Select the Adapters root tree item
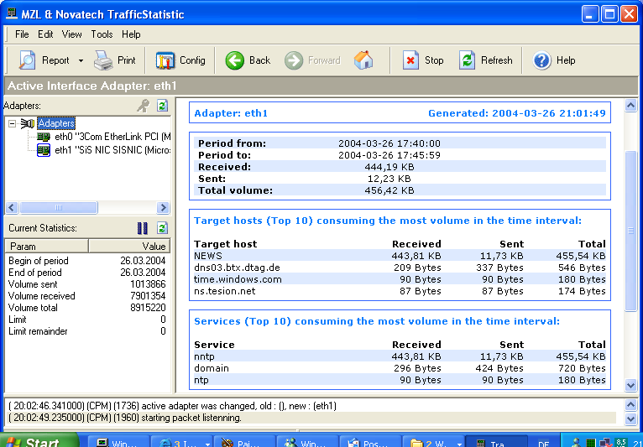This screenshot has width=643, height=447. 56,123
